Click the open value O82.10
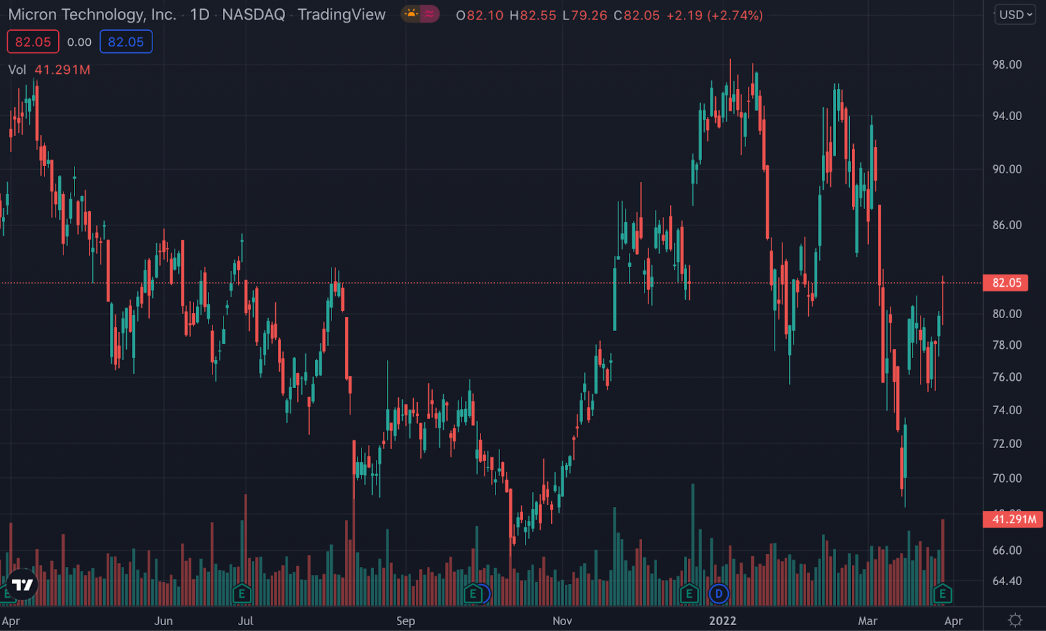 480,15
